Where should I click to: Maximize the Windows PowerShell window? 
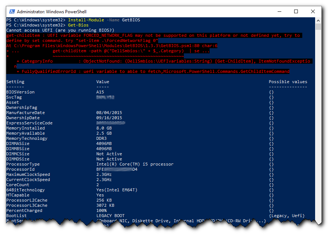pyautogui.click(x=296, y=11)
